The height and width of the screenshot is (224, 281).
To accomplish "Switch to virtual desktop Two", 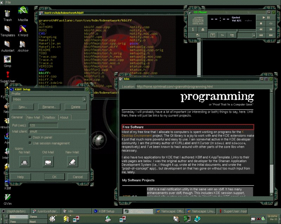I will click(19, 222).
